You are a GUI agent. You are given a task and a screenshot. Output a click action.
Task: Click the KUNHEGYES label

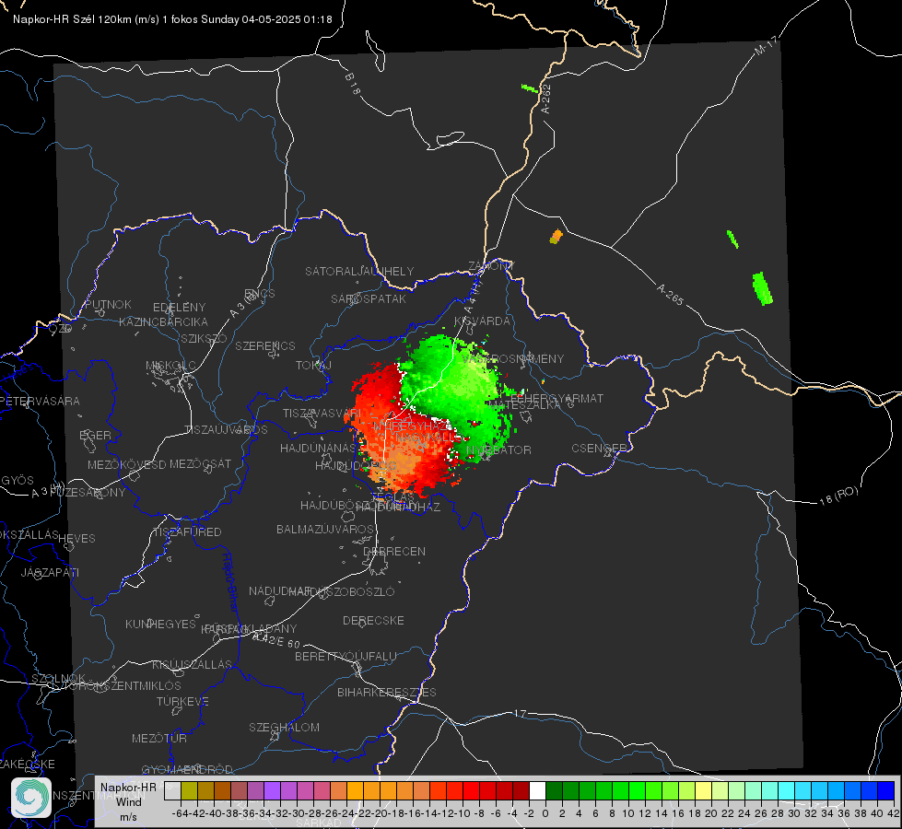click(160, 625)
